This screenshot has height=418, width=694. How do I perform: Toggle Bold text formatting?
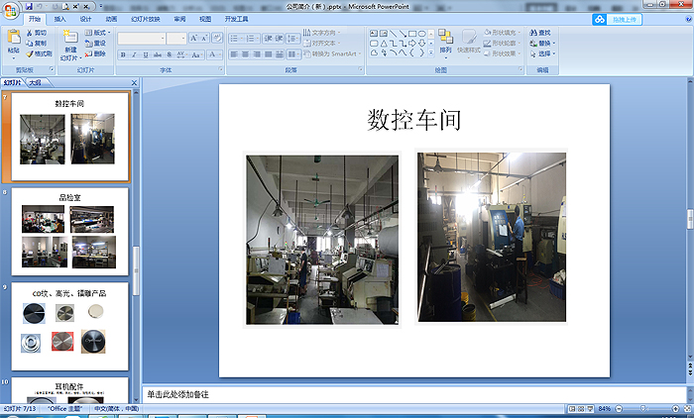pyautogui.click(x=123, y=54)
